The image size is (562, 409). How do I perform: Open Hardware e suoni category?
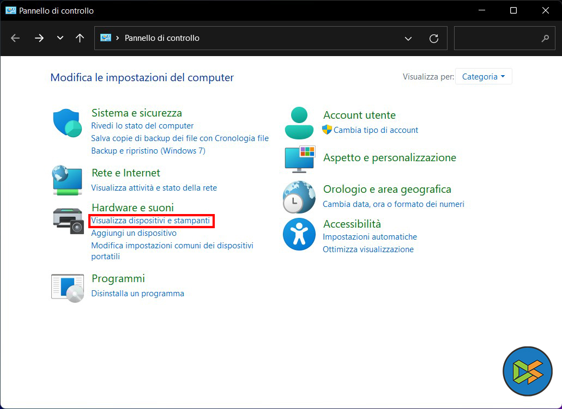pos(132,207)
